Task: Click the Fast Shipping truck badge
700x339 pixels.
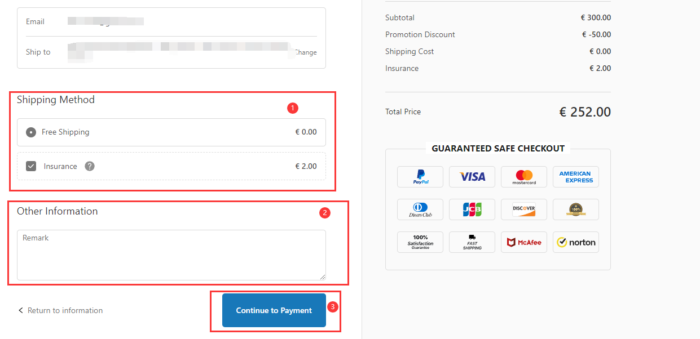Action: click(472, 242)
